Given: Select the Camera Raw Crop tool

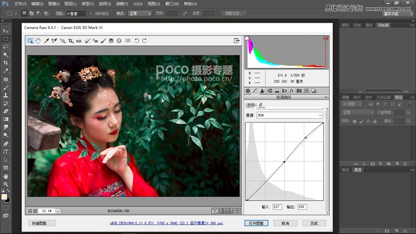Looking at the screenshot, I should [71, 41].
